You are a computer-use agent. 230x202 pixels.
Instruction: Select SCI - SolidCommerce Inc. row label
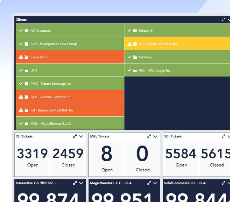coord(159,44)
